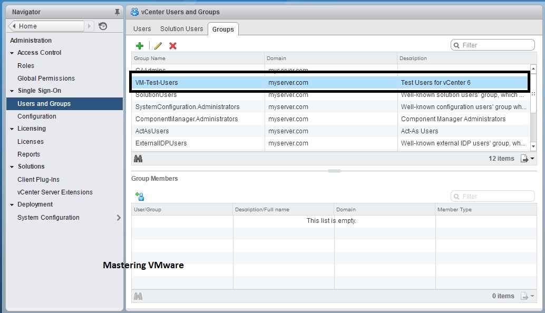Pin the Navigator panel
Image resolution: width=545 pixels, height=313 pixels.
pyautogui.click(x=117, y=12)
